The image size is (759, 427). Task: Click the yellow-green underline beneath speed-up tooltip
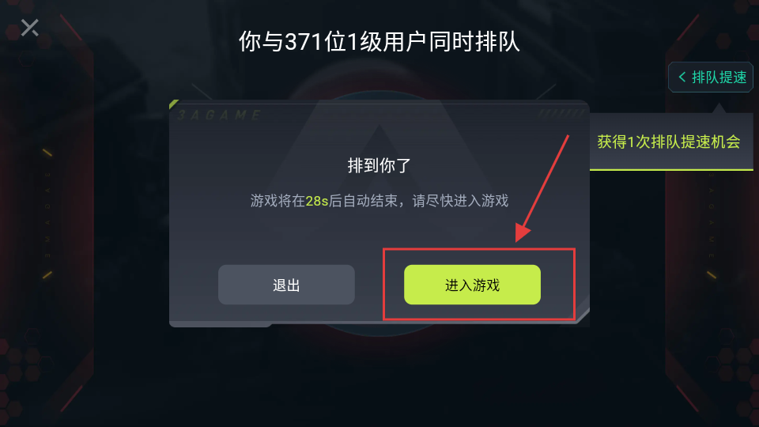tap(671, 169)
